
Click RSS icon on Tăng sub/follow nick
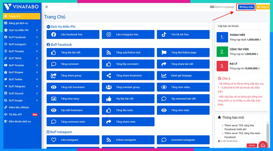coord(109,53)
